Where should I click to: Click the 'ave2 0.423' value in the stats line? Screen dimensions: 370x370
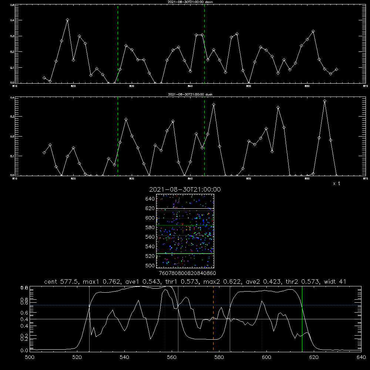pyautogui.click(x=264, y=282)
